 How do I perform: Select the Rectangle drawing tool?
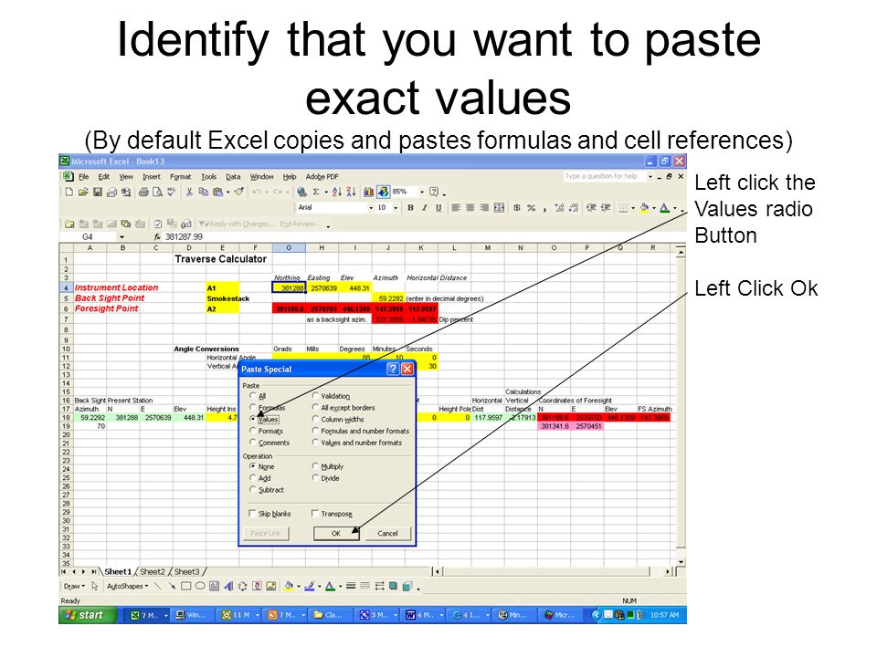coord(185,586)
